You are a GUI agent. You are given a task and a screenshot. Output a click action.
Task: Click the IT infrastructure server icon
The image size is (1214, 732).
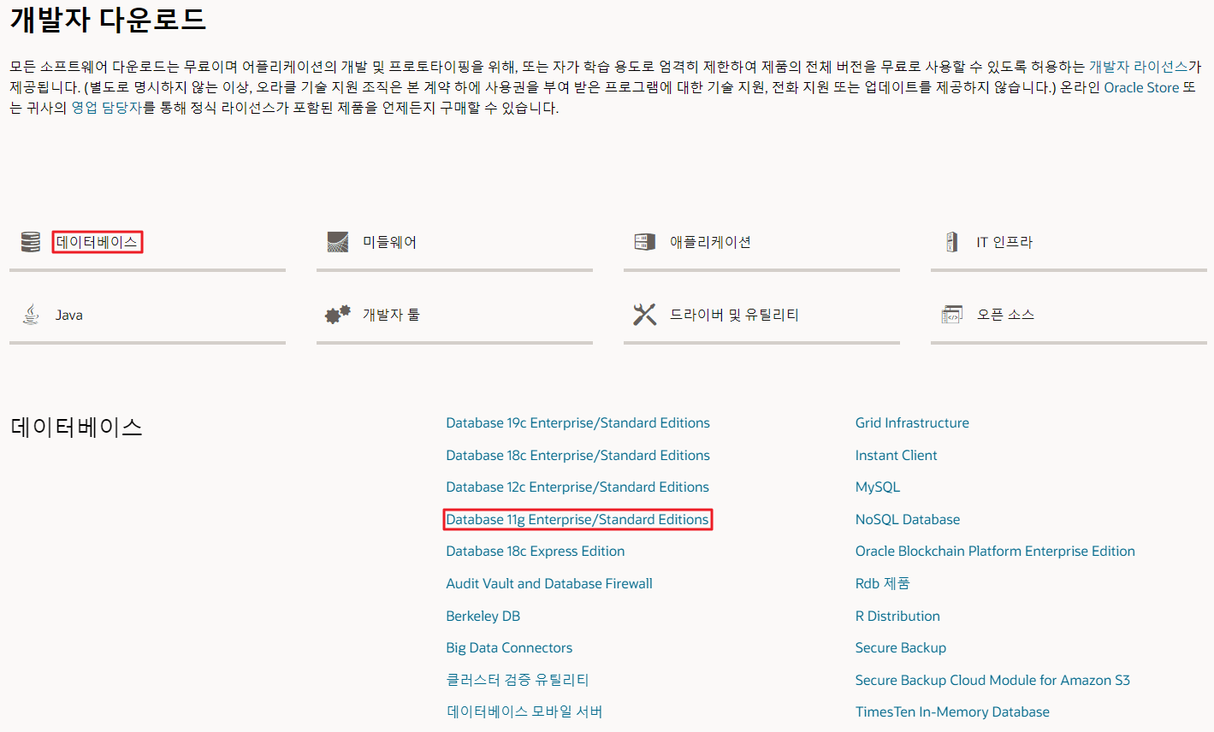pyautogui.click(x=951, y=242)
